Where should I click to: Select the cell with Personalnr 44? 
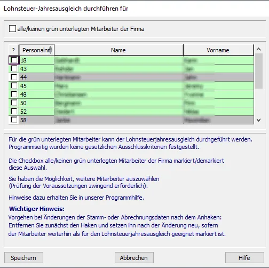pyautogui.click(x=36, y=77)
